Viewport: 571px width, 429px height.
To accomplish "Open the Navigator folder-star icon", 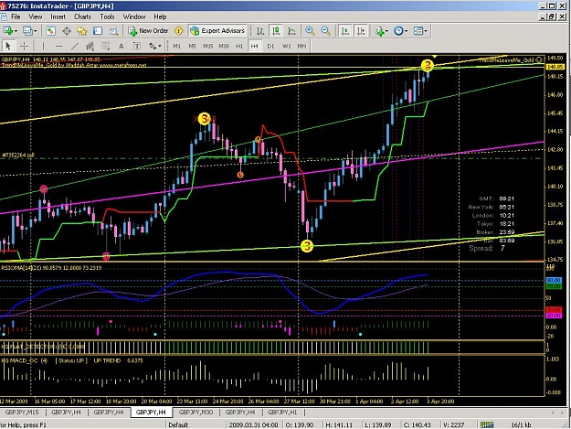I will [82, 31].
